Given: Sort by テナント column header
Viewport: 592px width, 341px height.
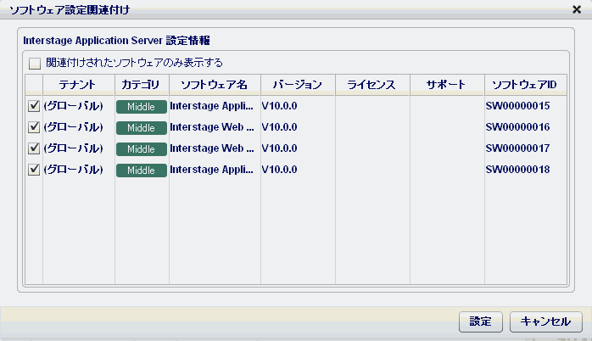Looking at the screenshot, I should pos(79,85).
